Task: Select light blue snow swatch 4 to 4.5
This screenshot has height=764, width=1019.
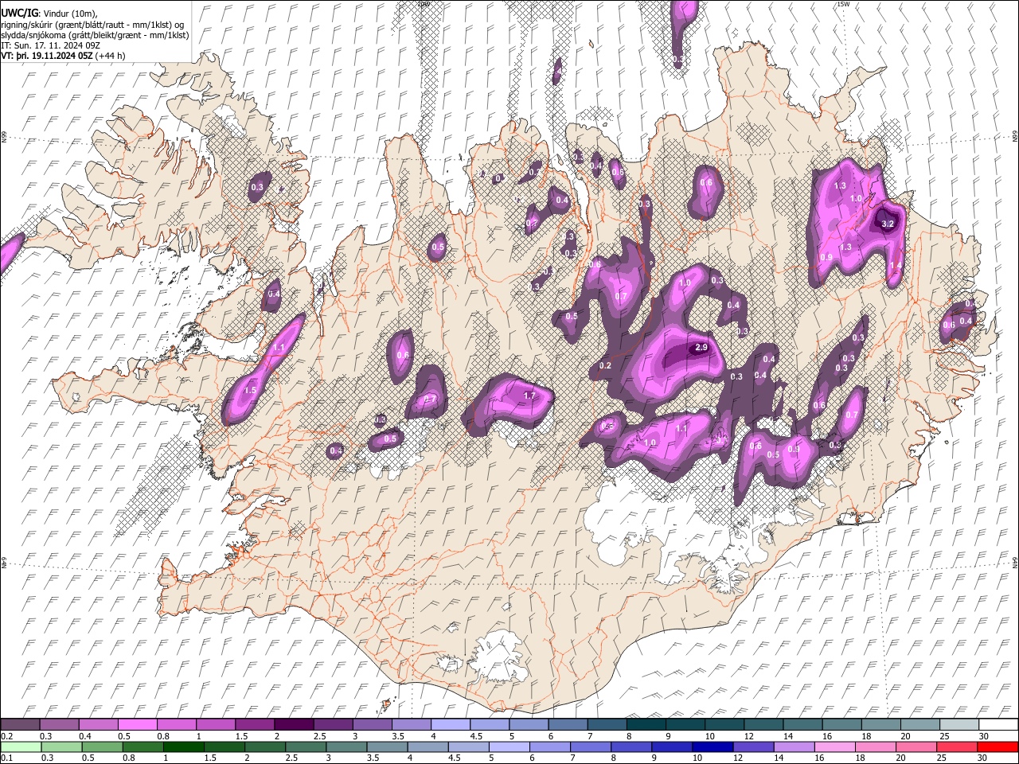Action: click(451, 725)
